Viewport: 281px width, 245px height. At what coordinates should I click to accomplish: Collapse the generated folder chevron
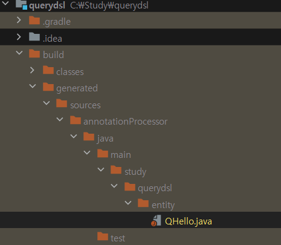point(33,86)
